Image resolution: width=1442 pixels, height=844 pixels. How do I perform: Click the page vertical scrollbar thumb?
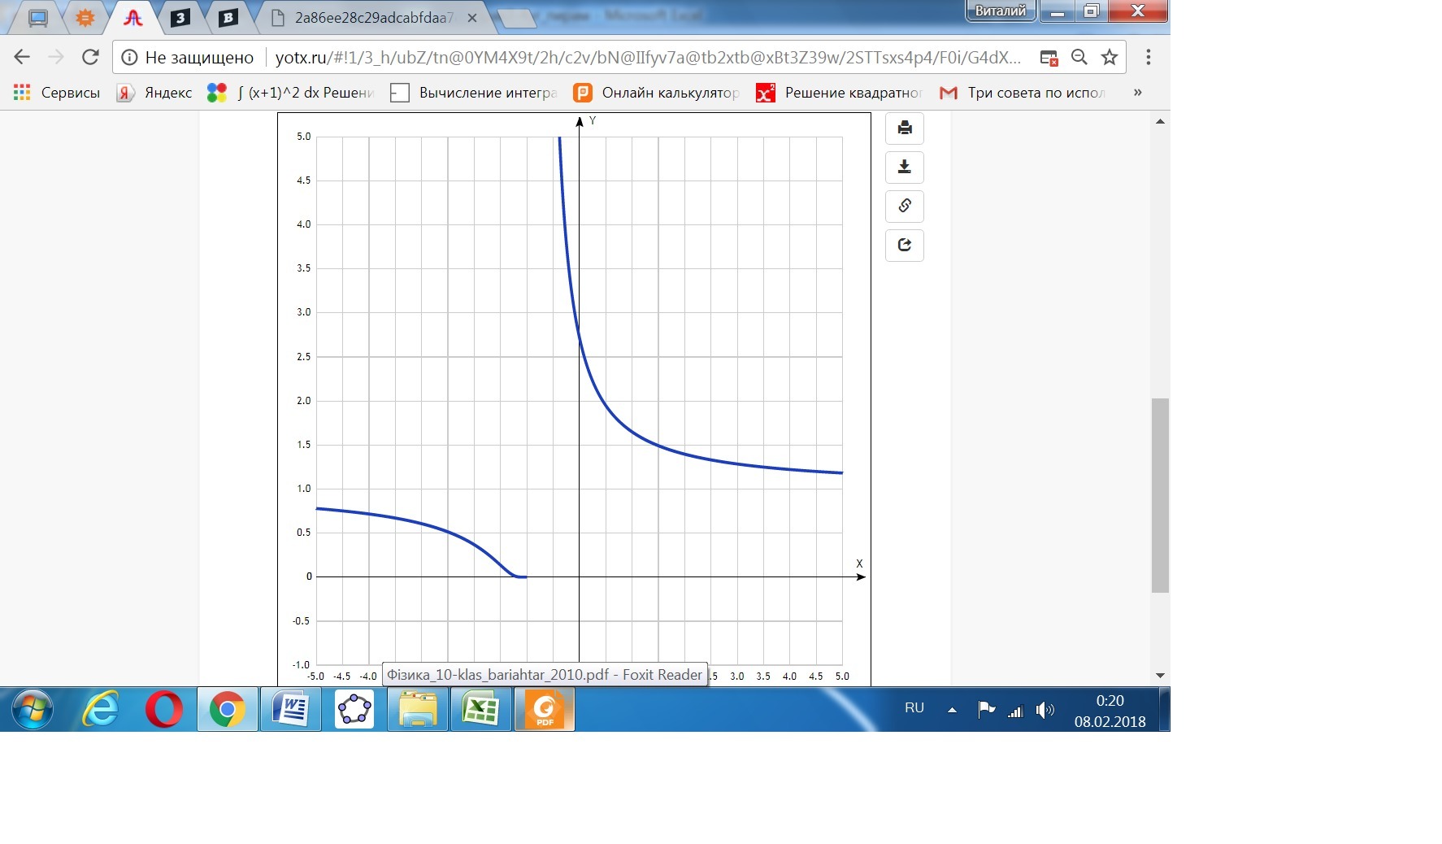1160,495
